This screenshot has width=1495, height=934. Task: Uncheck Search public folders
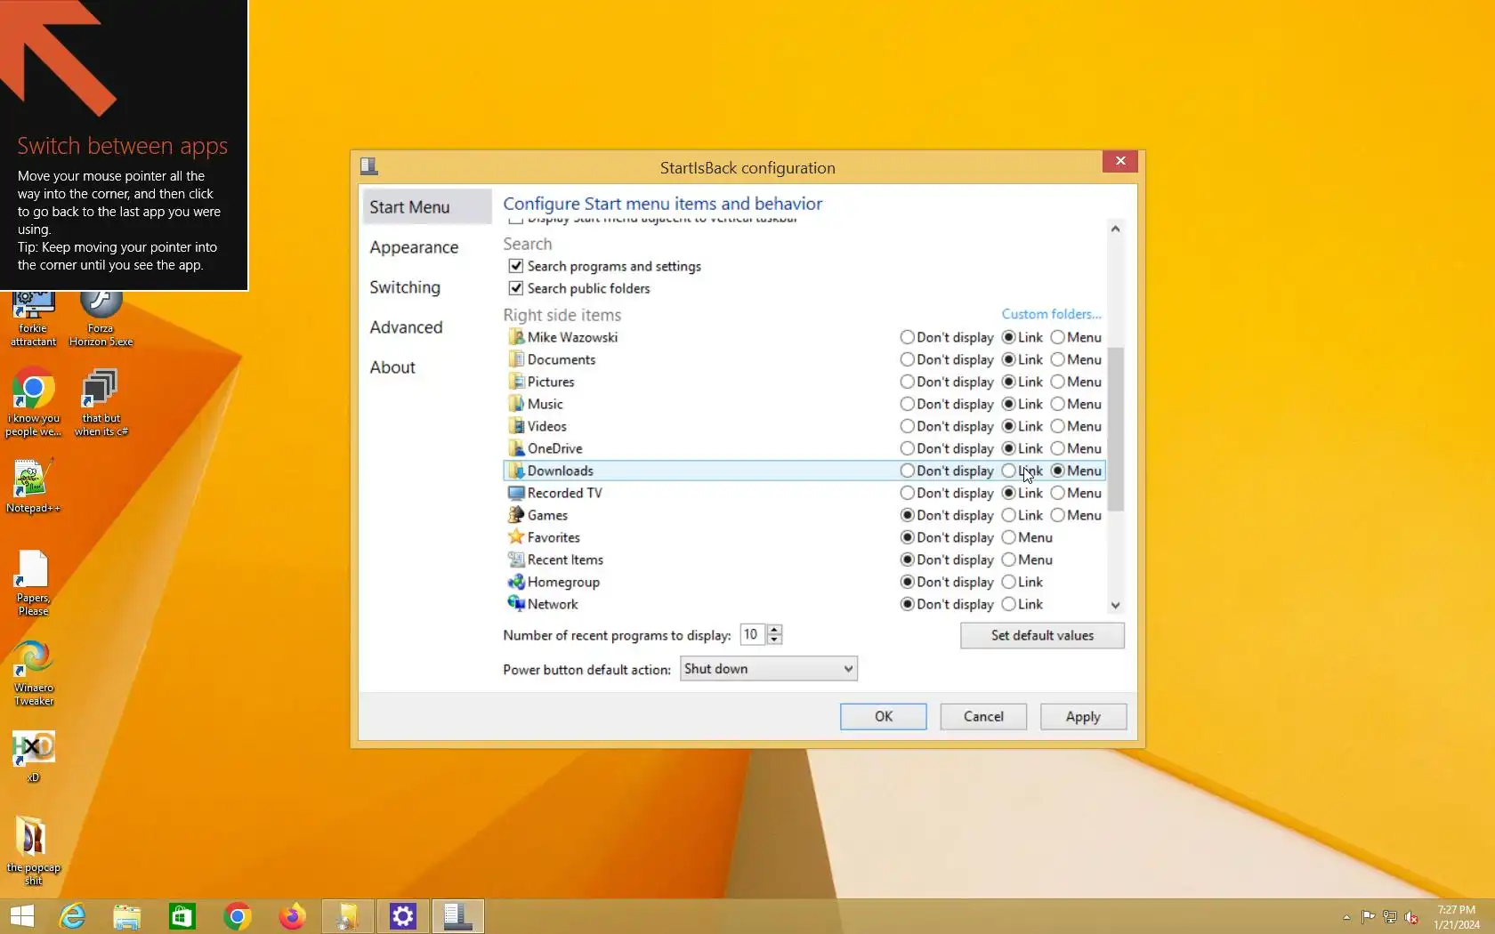click(x=516, y=288)
